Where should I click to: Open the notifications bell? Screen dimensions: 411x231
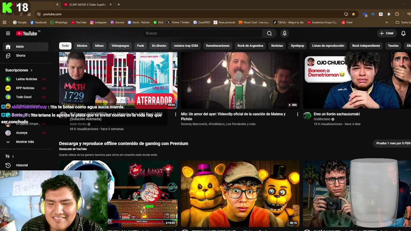[x=403, y=33]
